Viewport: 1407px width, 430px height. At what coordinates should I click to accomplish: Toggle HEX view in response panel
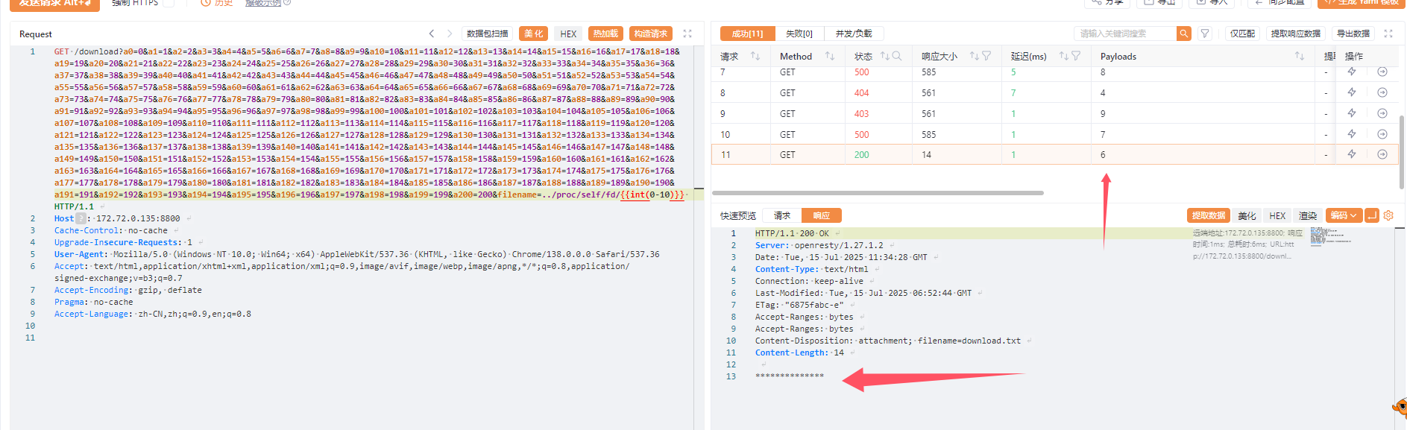[x=1277, y=215]
